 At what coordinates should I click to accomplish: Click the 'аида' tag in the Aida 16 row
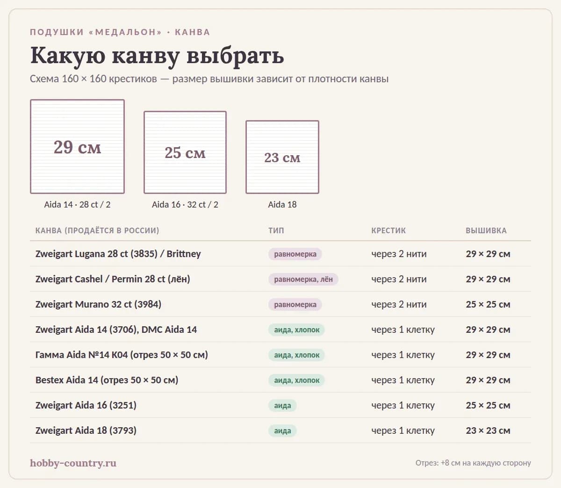click(x=282, y=406)
